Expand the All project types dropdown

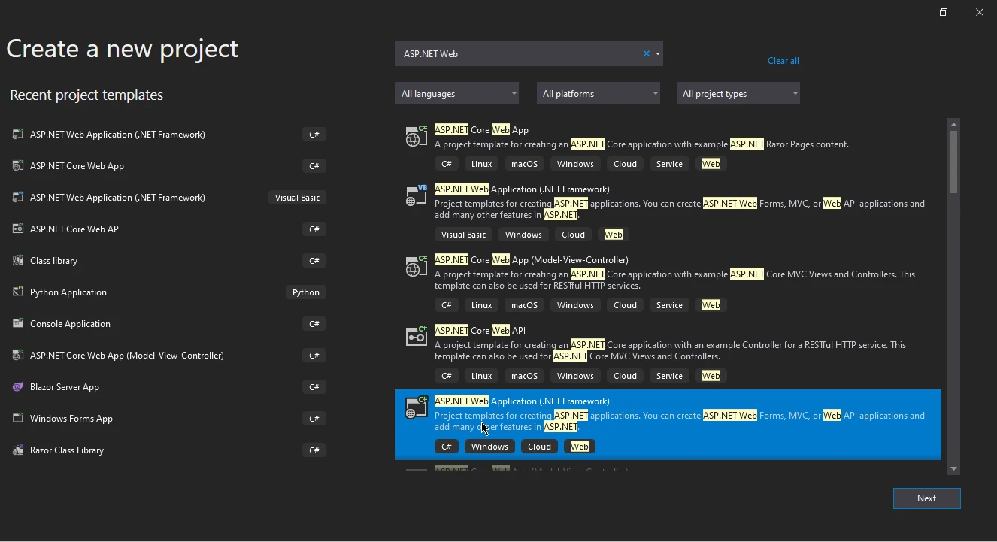738,94
